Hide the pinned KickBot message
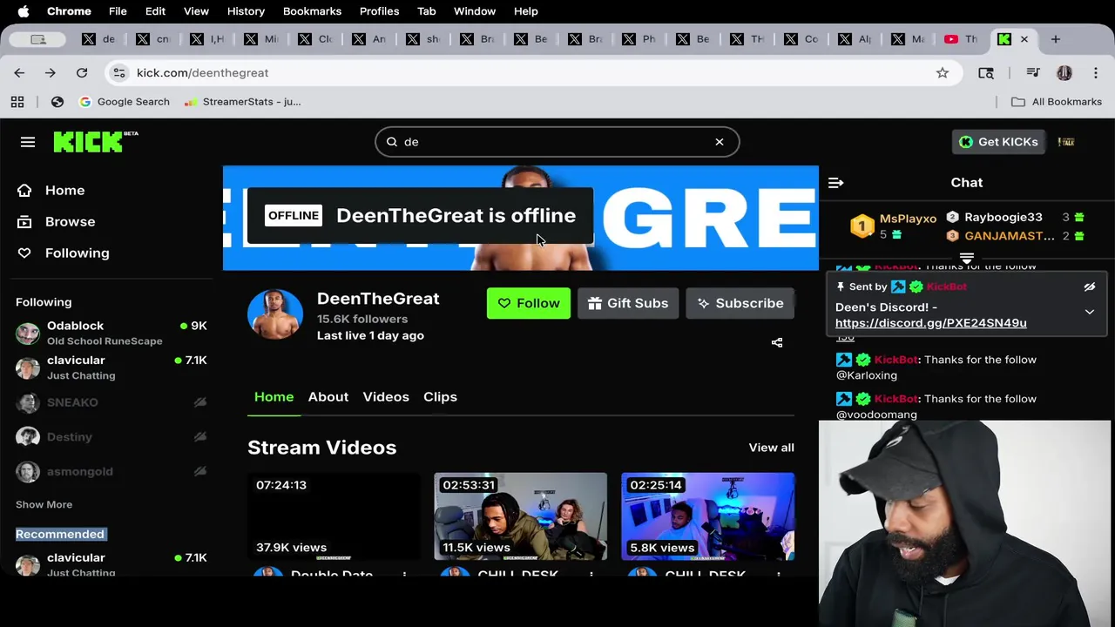Viewport: 1115px width, 627px height. [x=1090, y=287]
